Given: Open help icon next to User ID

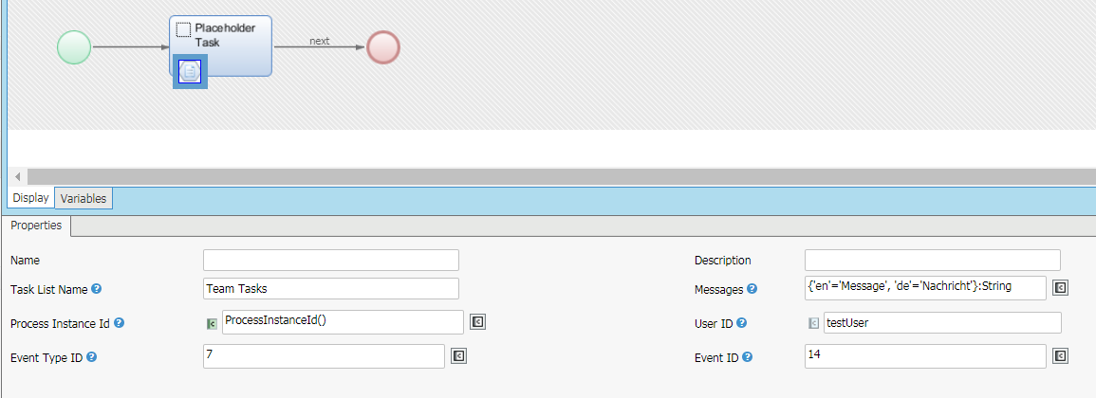Looking at the screenshot, I should point(741,323).
